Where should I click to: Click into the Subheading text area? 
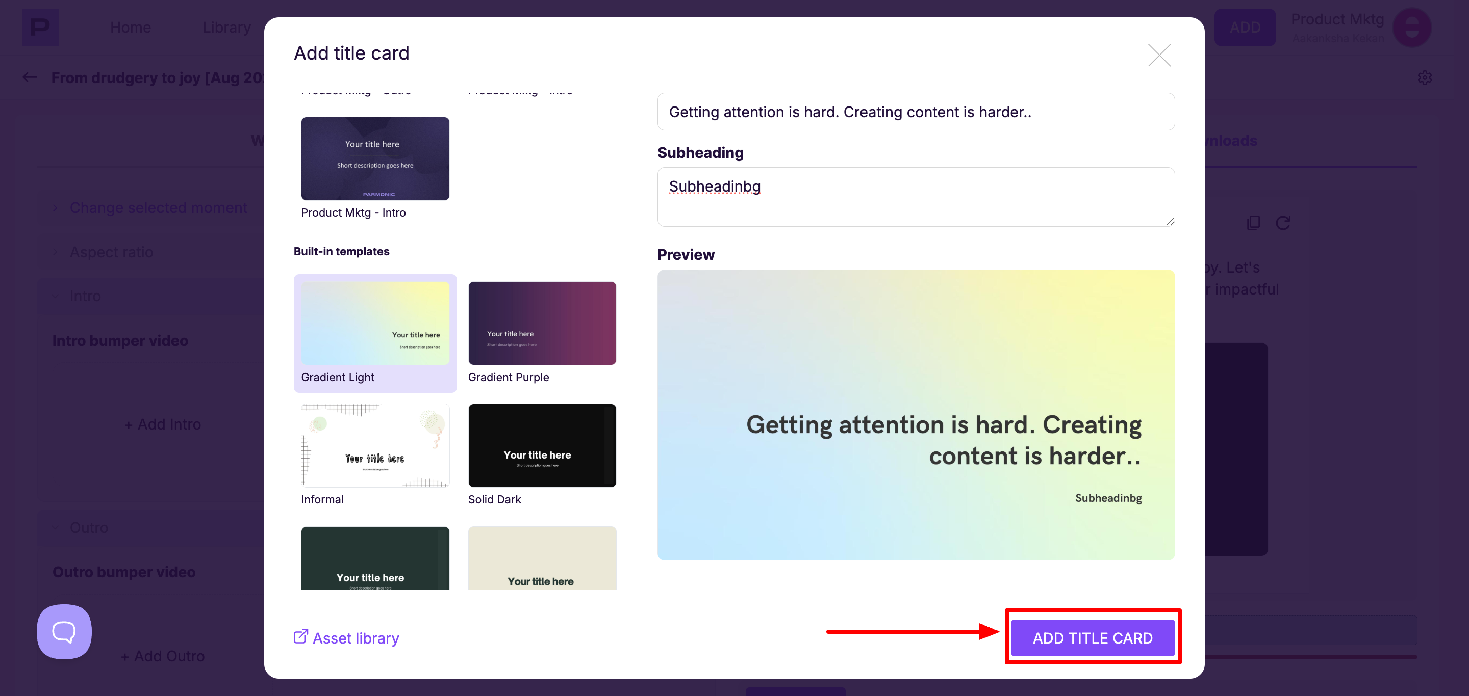[915, 197]
